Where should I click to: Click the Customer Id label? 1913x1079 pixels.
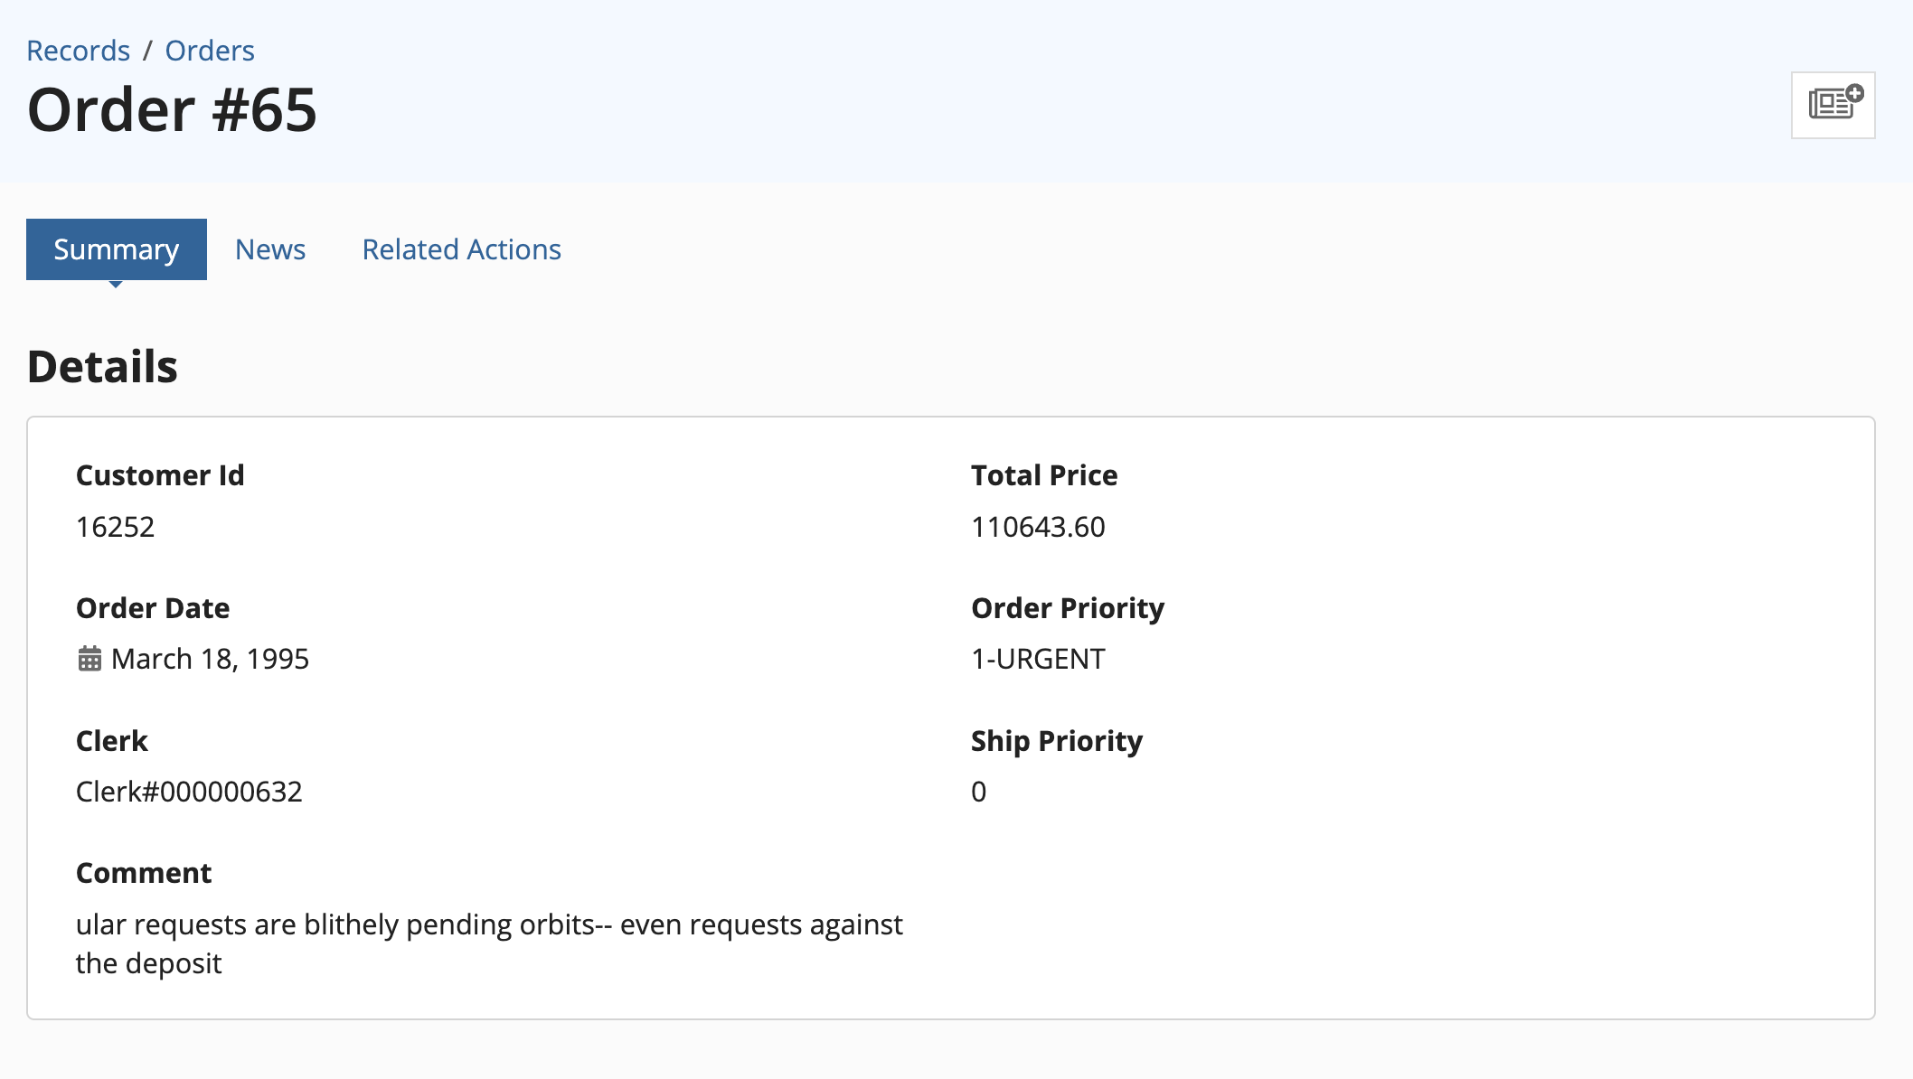160,475
